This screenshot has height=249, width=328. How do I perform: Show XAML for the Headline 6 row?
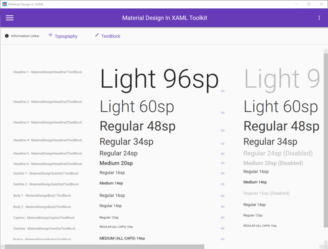pos(223,163)
